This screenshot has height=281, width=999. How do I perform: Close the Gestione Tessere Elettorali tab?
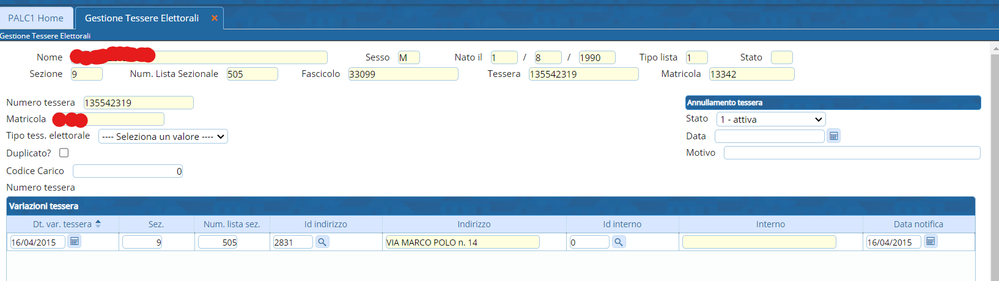214,18
